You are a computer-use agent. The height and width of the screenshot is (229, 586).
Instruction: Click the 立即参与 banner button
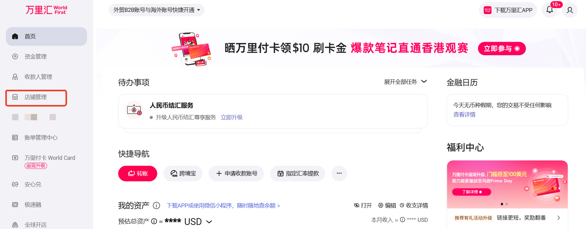[501, 49]
